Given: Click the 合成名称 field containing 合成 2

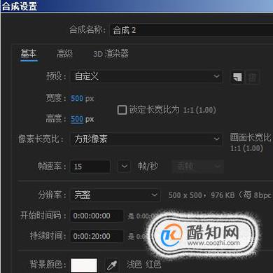Looking at the screenshot, I should coord(191,30).
